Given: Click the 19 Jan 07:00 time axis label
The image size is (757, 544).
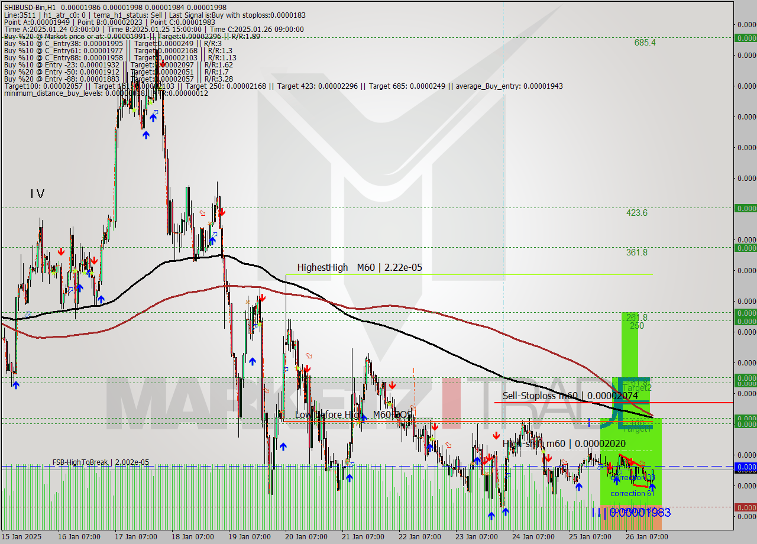Looking at the screenshot, I should pyautogui.click(x=249, y=537).
